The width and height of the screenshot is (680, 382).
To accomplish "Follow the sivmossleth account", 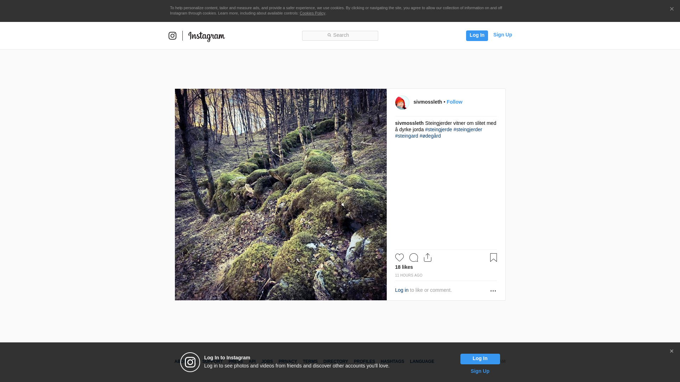I will [454, 102].
